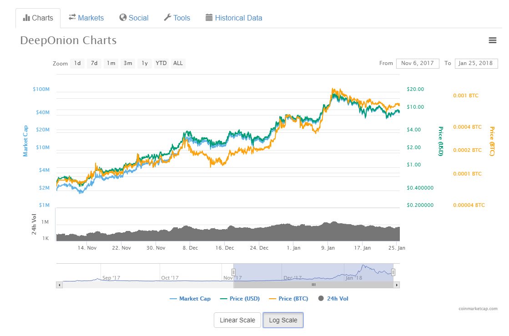Set zoom range to YTD
The width and height of the screenshot is (509, 336).
(x=161, y=63)
